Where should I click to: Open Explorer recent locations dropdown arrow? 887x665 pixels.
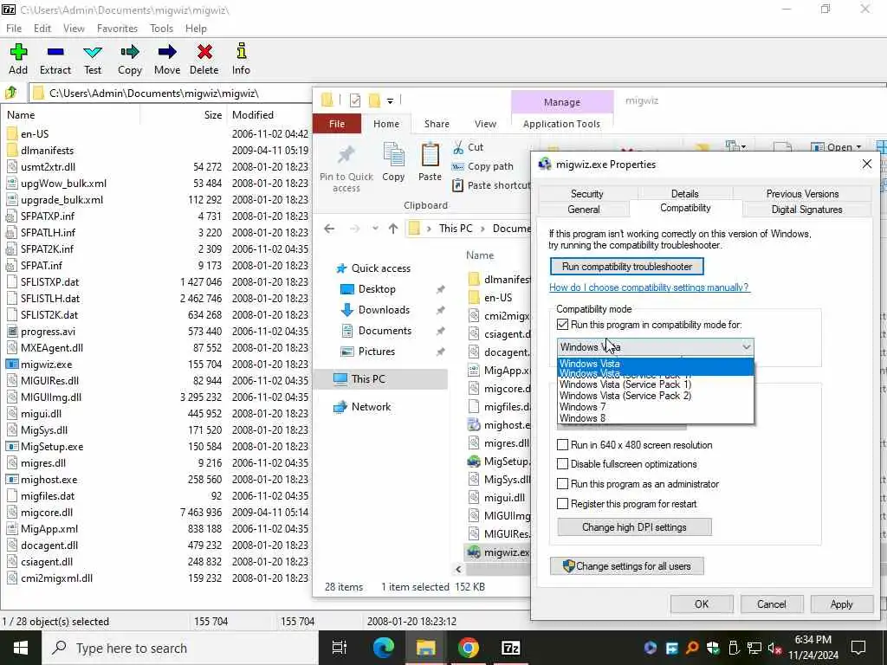point(375,229)
